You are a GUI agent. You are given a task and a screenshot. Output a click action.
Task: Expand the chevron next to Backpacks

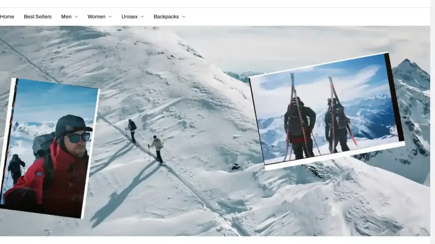tap(184, 17)
